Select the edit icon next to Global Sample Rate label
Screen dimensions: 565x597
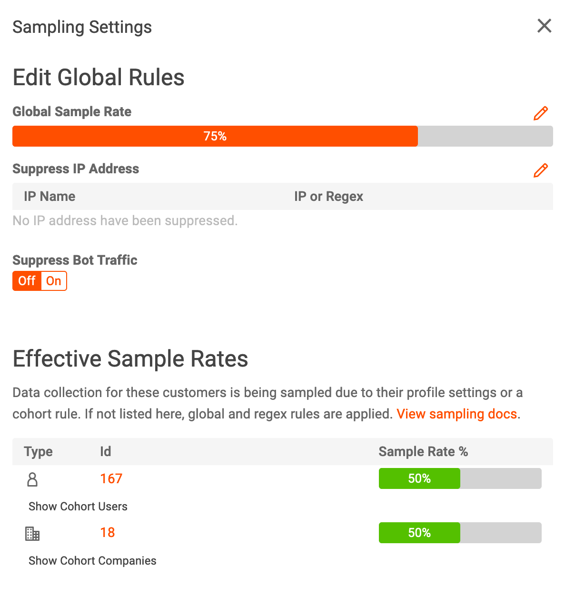541,113
